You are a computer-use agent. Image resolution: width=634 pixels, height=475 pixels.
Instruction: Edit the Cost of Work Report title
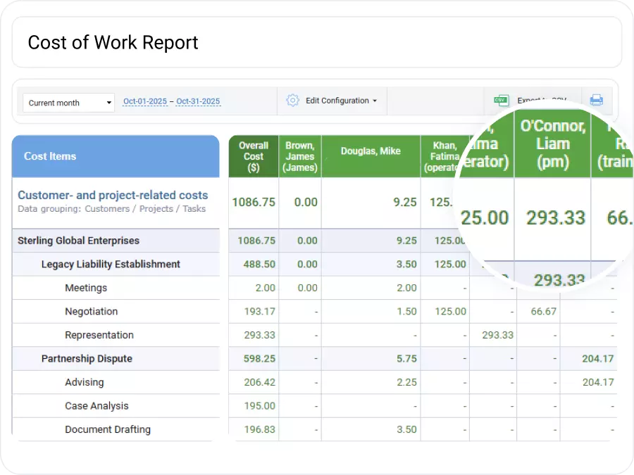click(x=113, y=43)
